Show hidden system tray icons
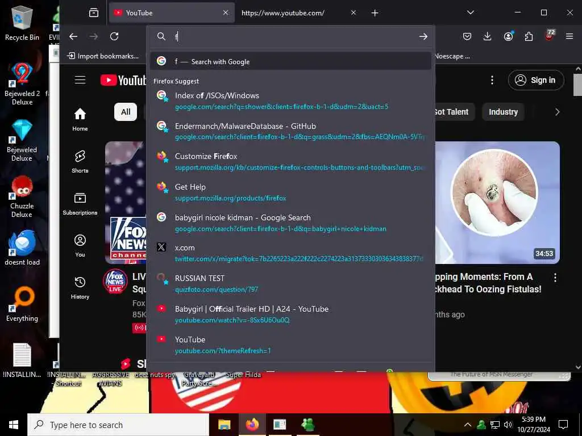 [468, 425]
